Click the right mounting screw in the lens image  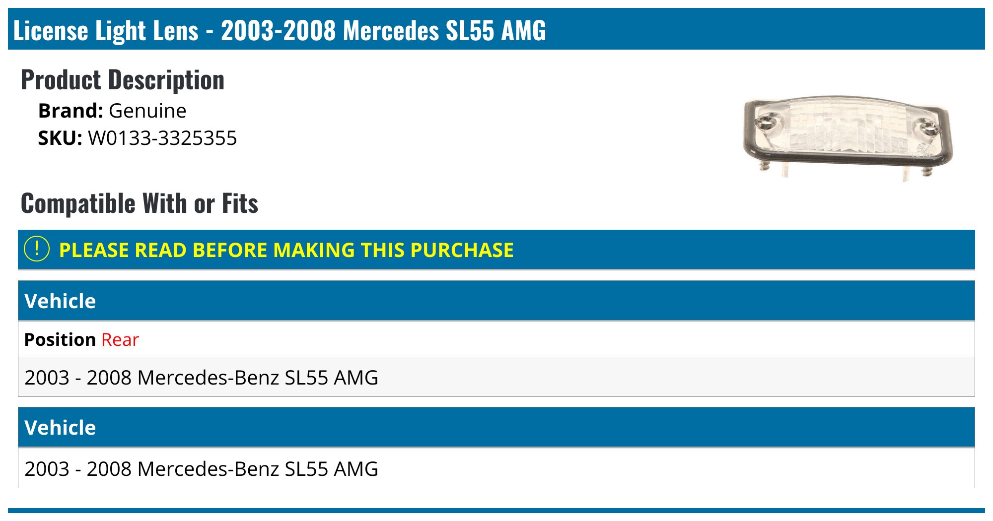tap(926, 127)
